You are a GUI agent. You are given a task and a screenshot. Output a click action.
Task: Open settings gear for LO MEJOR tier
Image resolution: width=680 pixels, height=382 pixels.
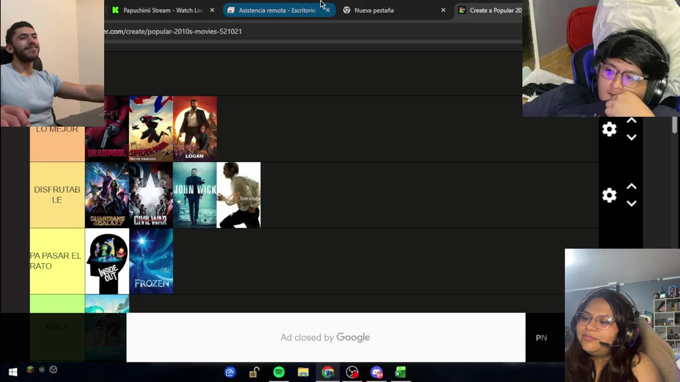(609, 129)
